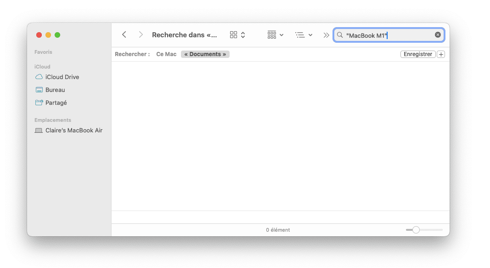Clear the search field with the X
Screen dimensions: 490x268
(x=438, y=35)
